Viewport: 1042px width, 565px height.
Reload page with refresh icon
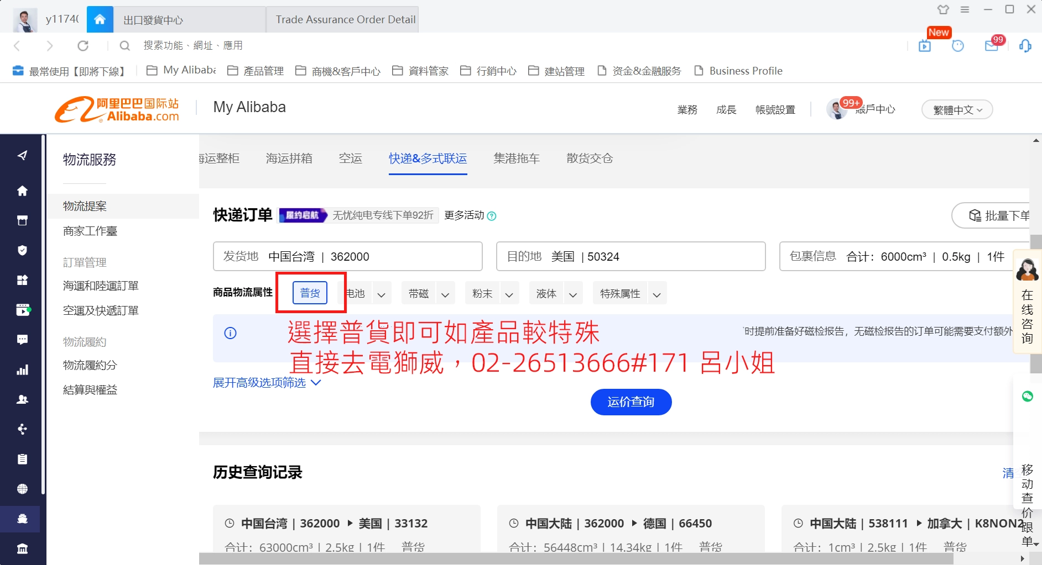click(x=83, y=46)
